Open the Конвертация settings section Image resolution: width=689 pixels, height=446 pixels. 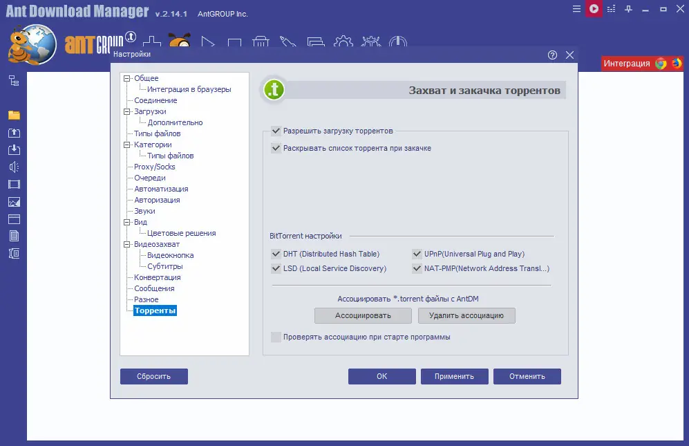158,277
